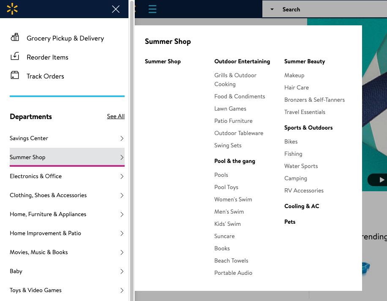Open Sports & Outdoors heading
This screenshot has width=387, height=301.
tap(308, 127)
